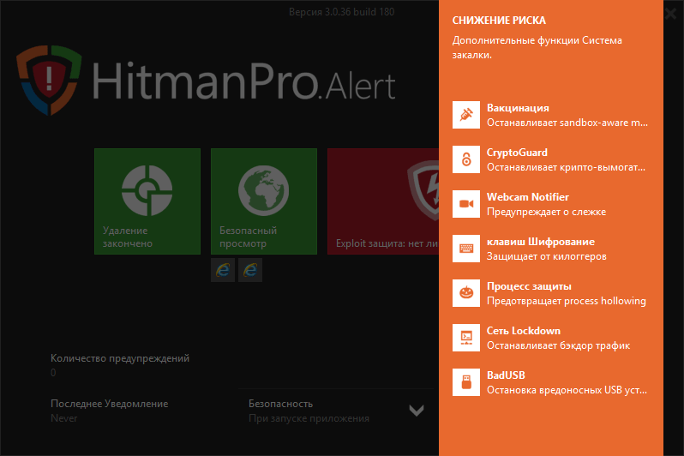
Task: Toggle the Вакцинация syringe icon
Action: tap(466, 115)
